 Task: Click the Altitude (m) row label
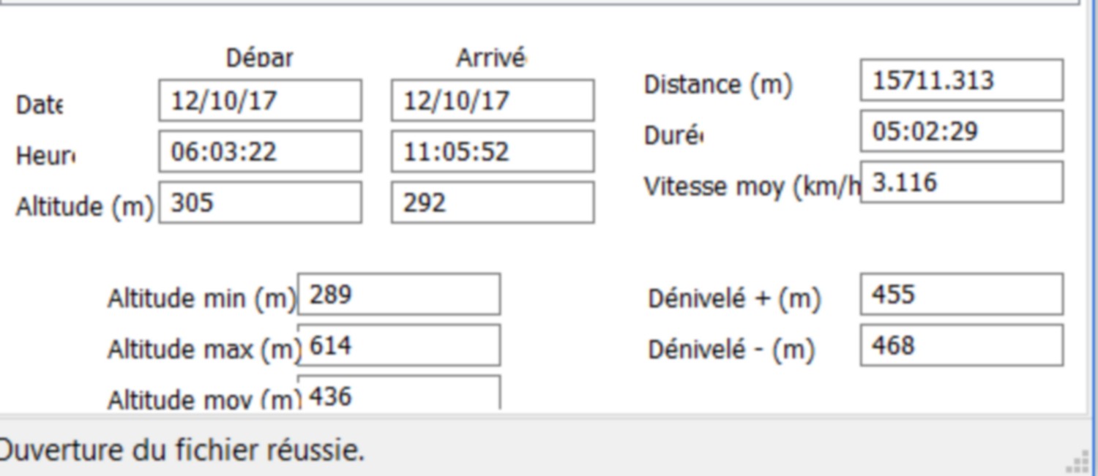[84, 207]
